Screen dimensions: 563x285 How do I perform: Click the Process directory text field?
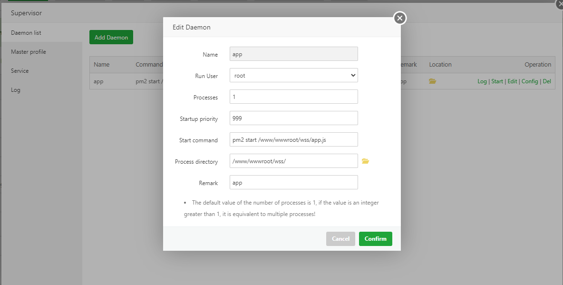[x=293, y=161]
